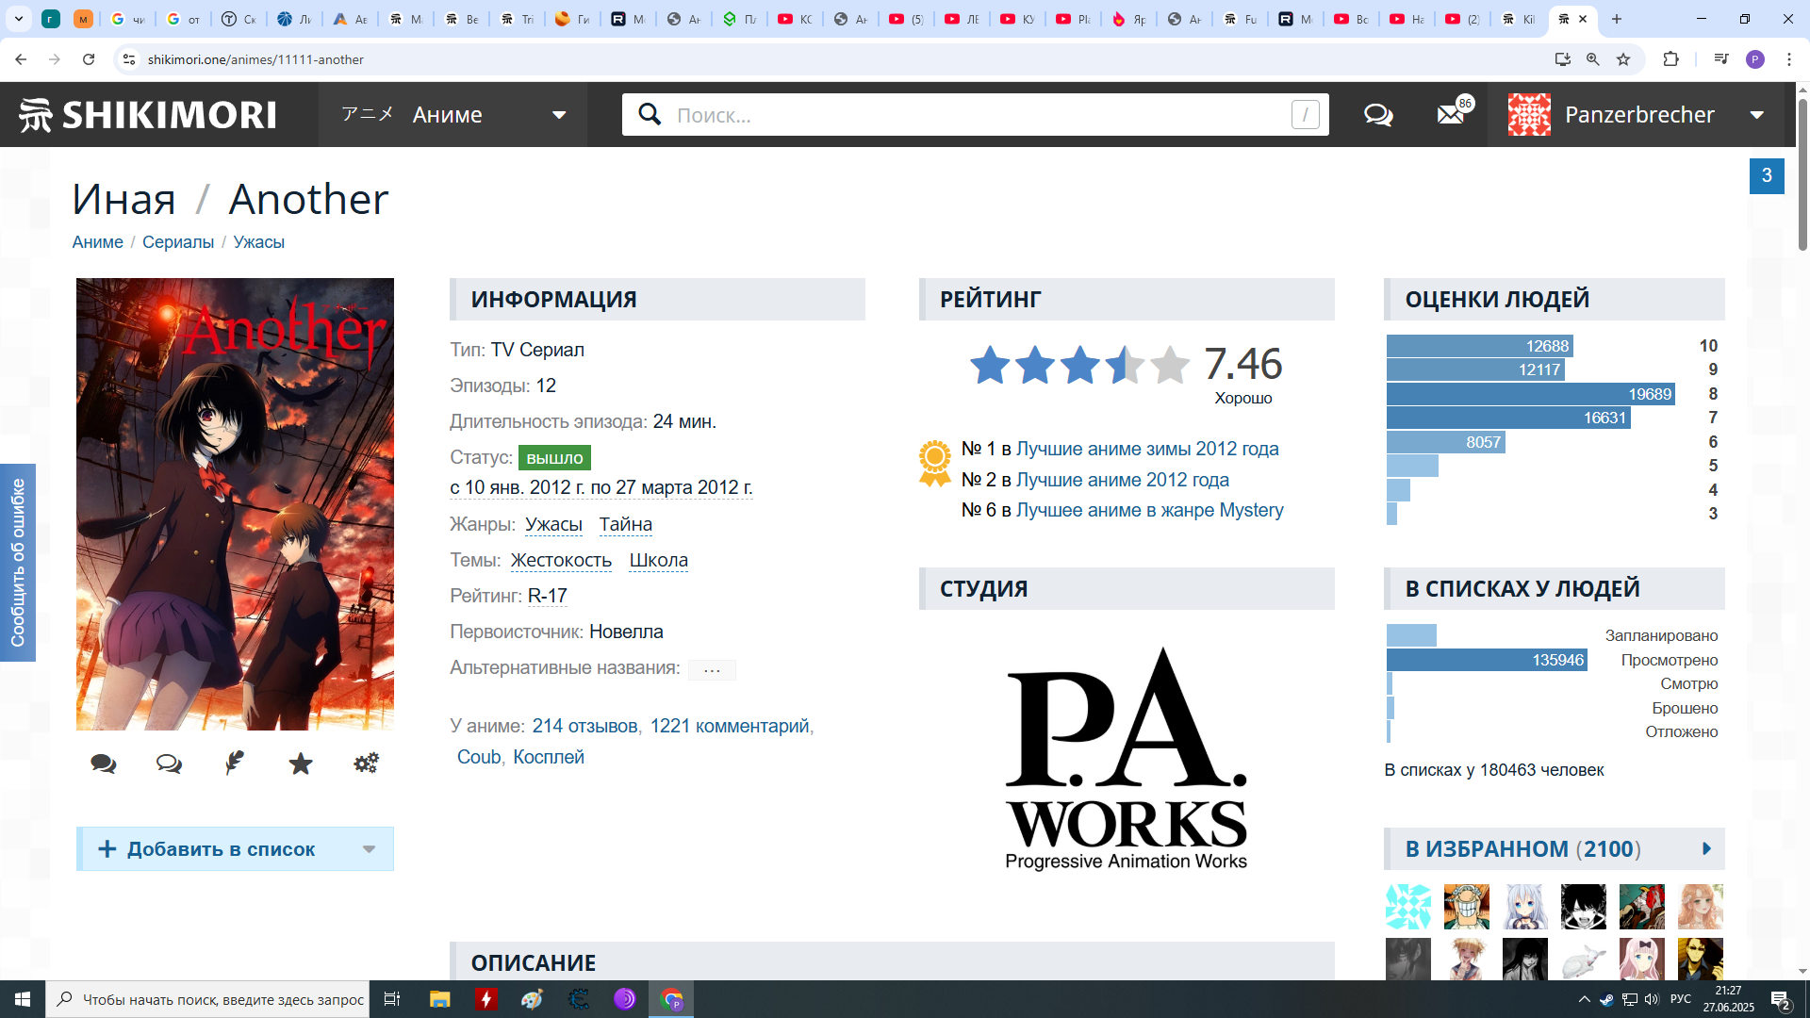
Task: Click the Добавить в список button
Action: click(221, 849)
